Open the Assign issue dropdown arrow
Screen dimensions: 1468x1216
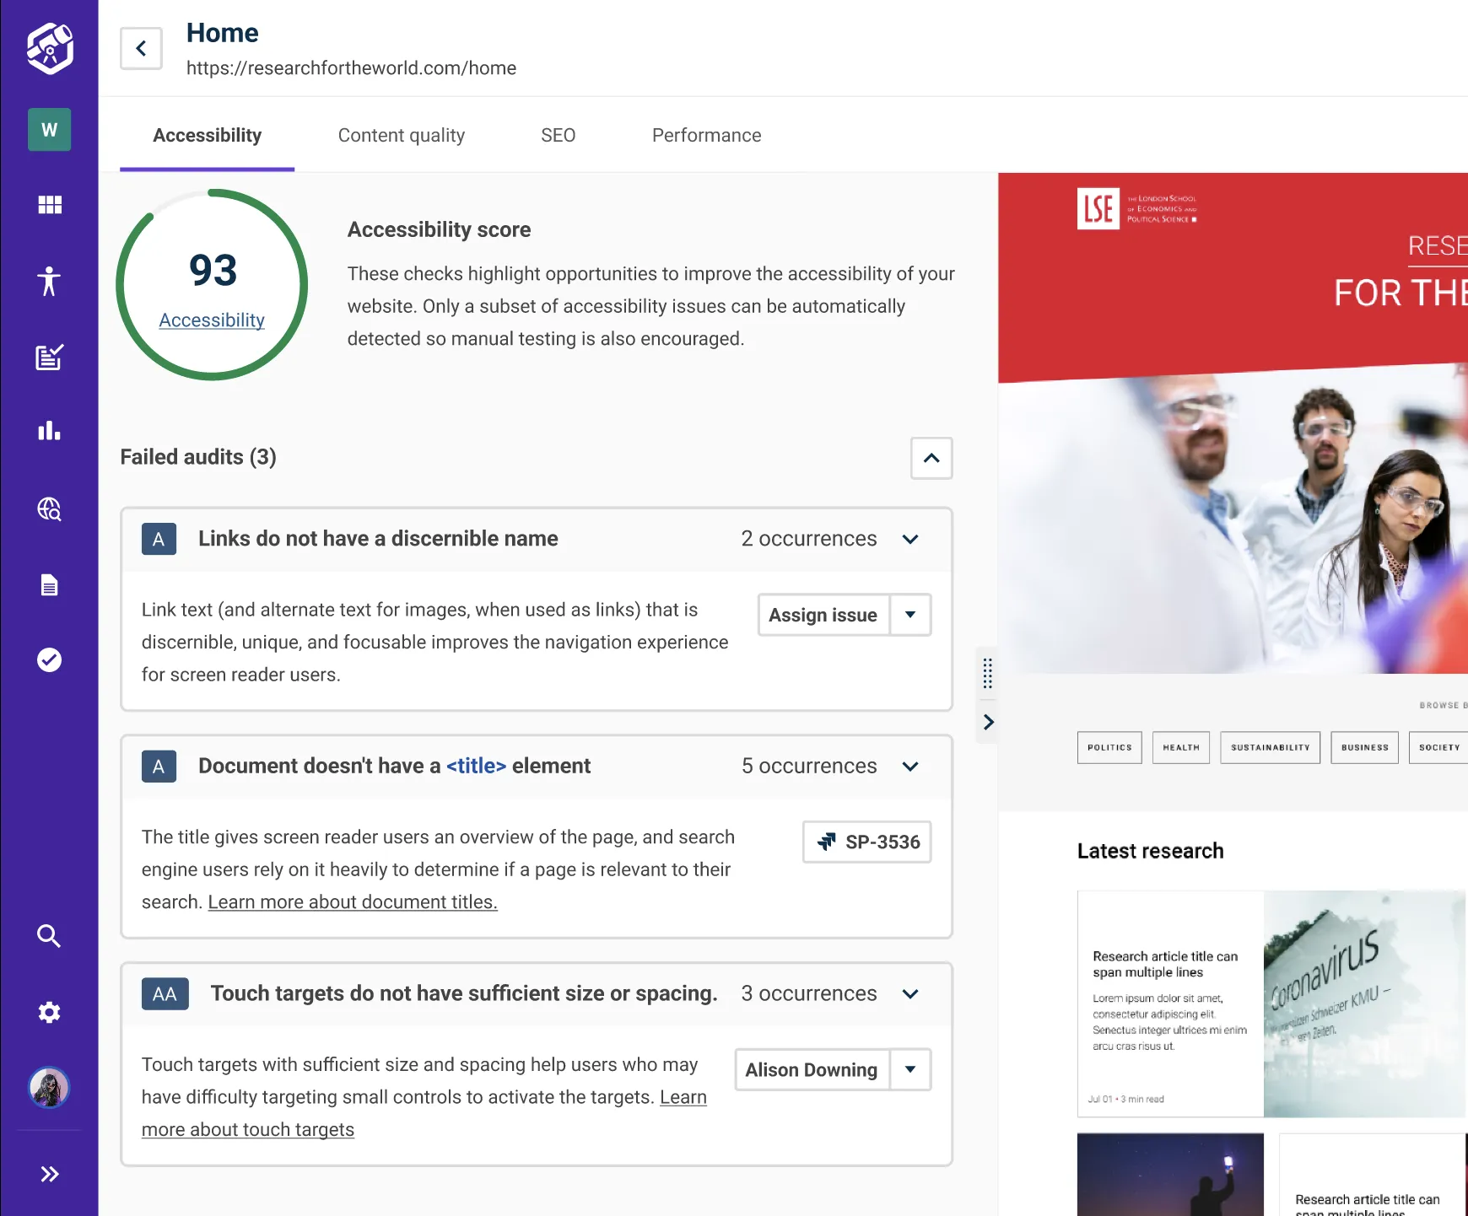tap(910, 615)
